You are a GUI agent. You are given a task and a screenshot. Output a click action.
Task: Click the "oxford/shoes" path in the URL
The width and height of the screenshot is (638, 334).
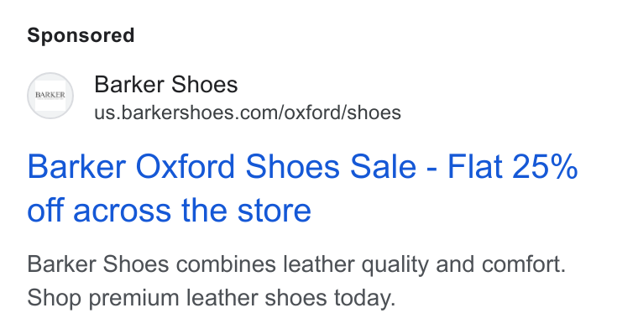tap(343, 112)
